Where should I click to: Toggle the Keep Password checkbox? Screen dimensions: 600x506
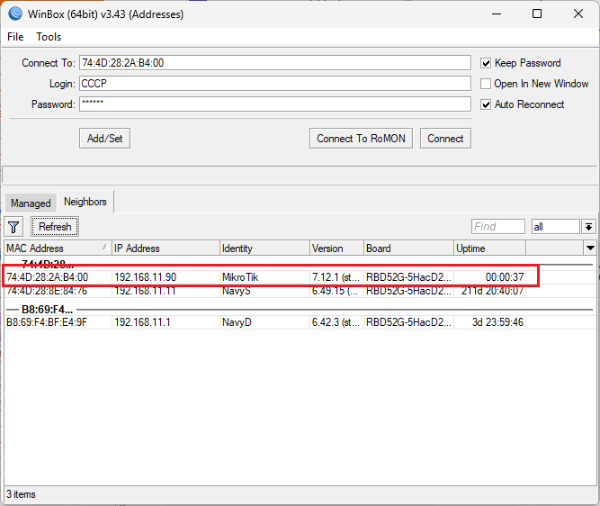point(486,63)
